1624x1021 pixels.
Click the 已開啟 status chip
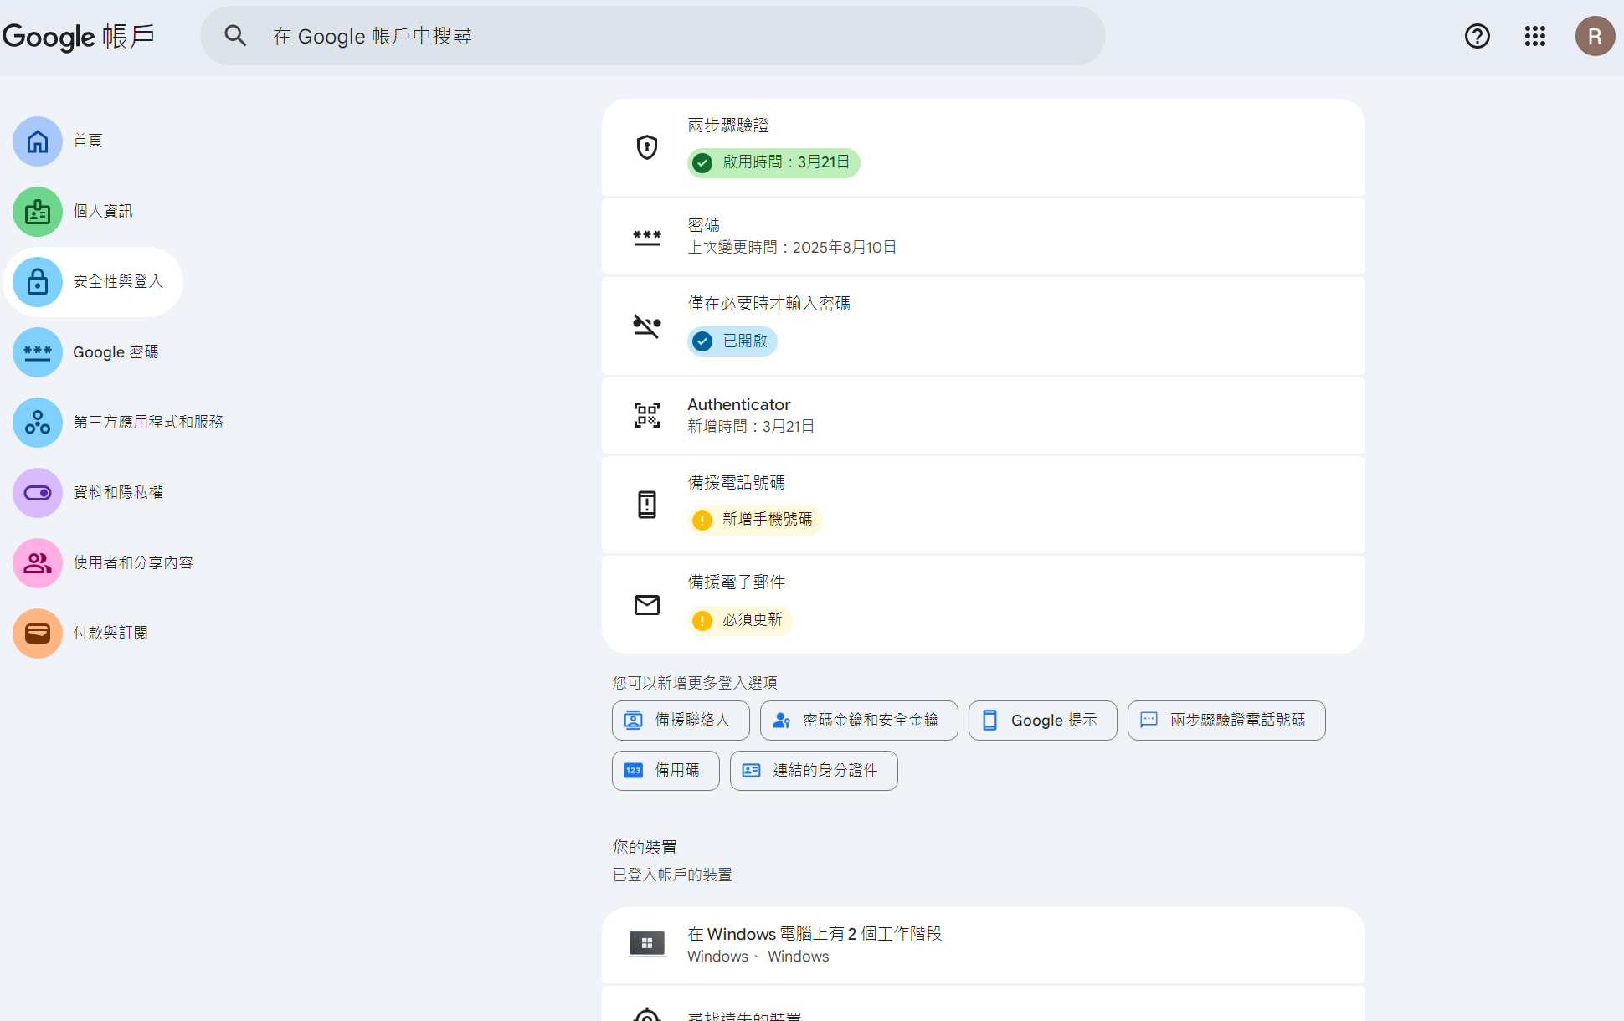tap(732, 341)
